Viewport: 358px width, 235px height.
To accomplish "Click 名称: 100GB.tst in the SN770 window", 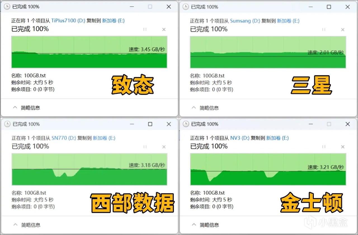I will click(29, 193).
